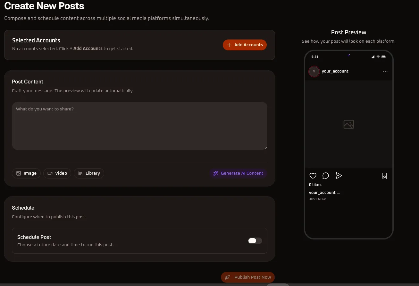Click the wifi icon in phone status bar
This screenshot has height=286, width=419.
point(378,57)
